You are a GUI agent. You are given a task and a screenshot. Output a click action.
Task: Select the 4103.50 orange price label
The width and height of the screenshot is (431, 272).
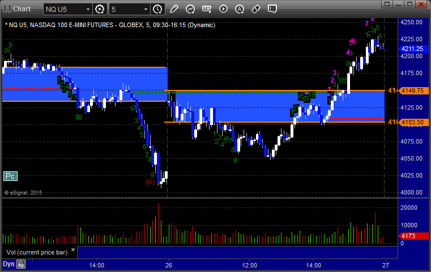click(413, 122)
